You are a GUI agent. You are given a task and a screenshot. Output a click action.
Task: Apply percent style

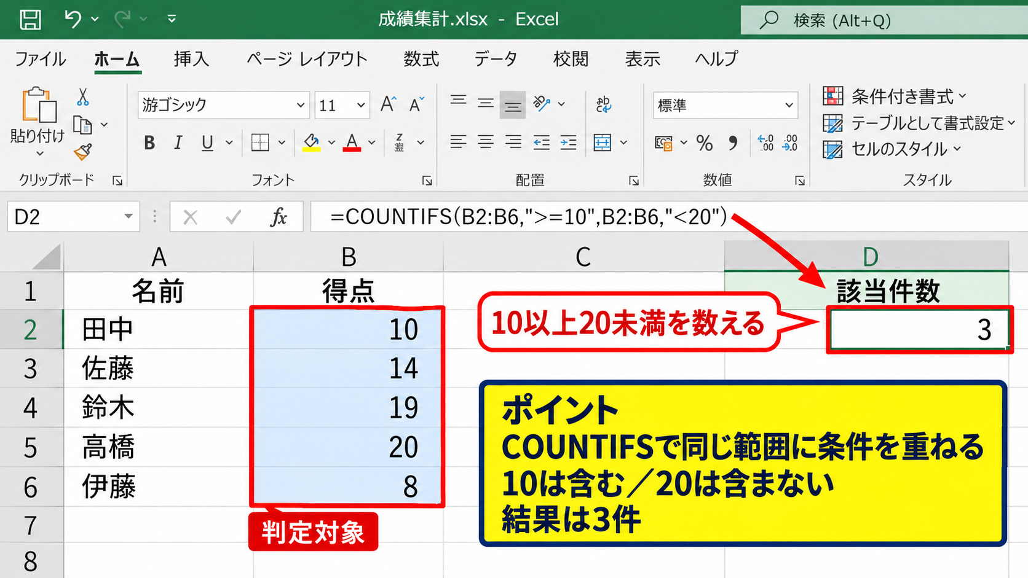(705, 143)
